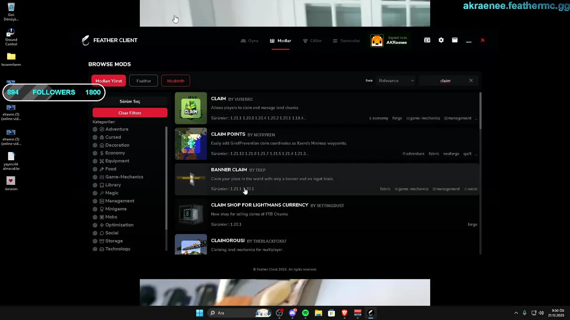Open the Feather Client logo home

pyautogui.click(x=110, y=40)
